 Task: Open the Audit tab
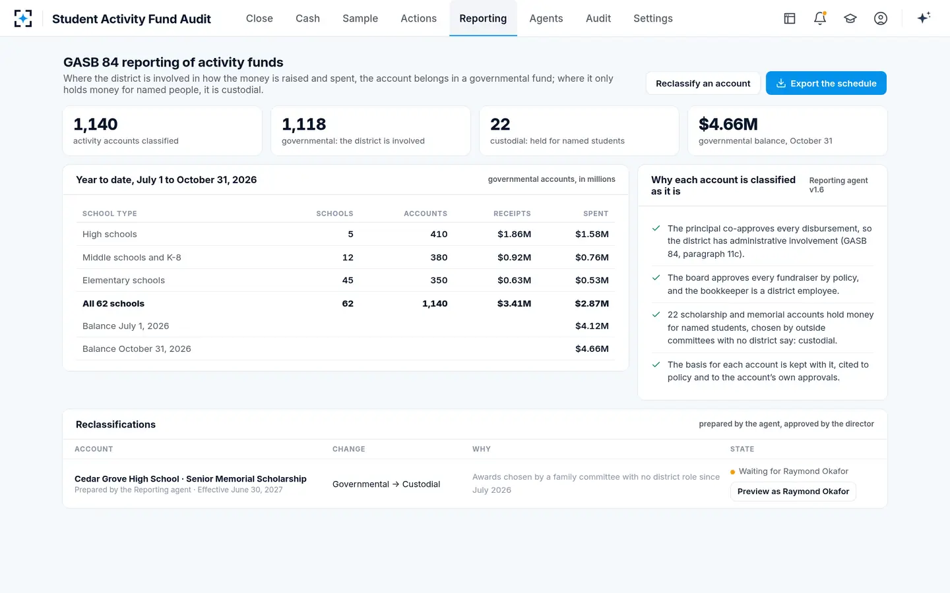pyautogui.click(x=598, y=18)
